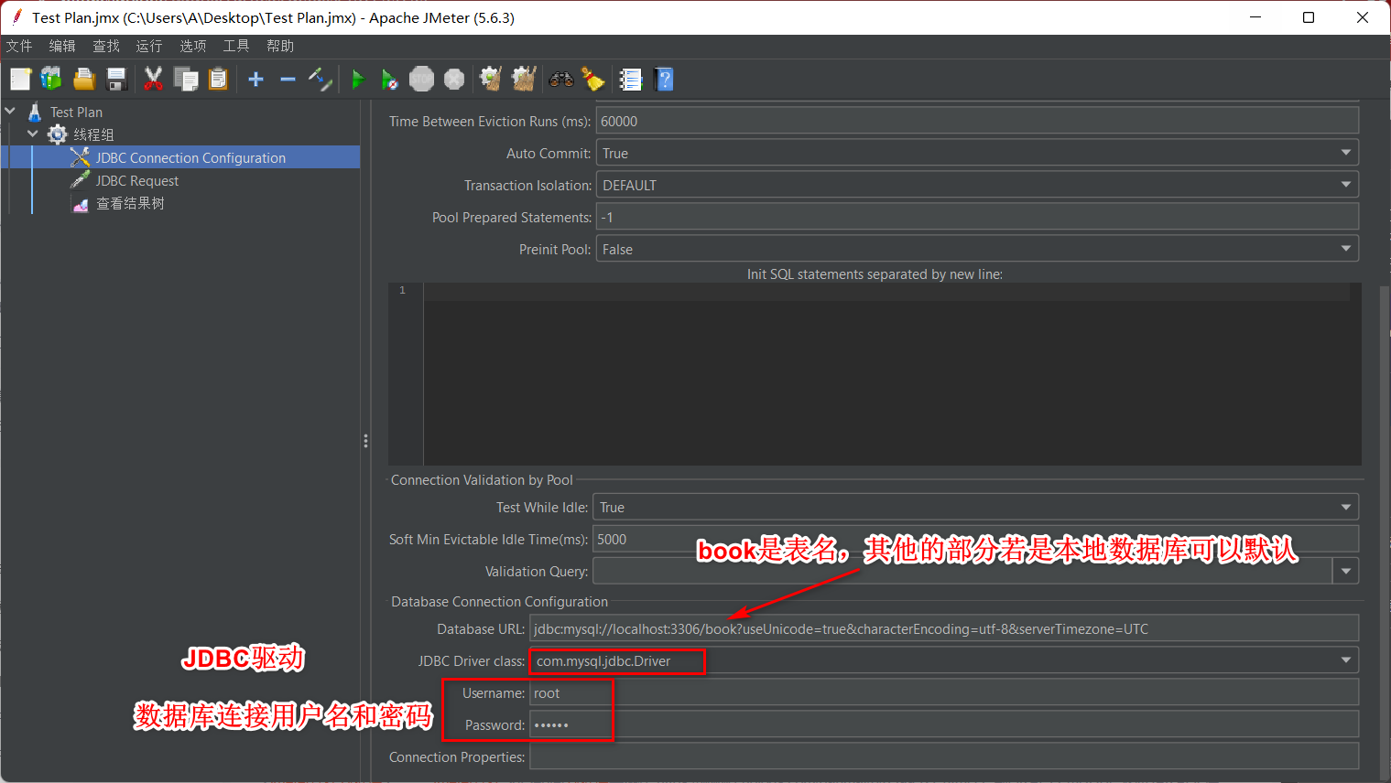This screenshot has height=783, width=1391.
Task: Click the Password field
Action: [x=944, y=724]
